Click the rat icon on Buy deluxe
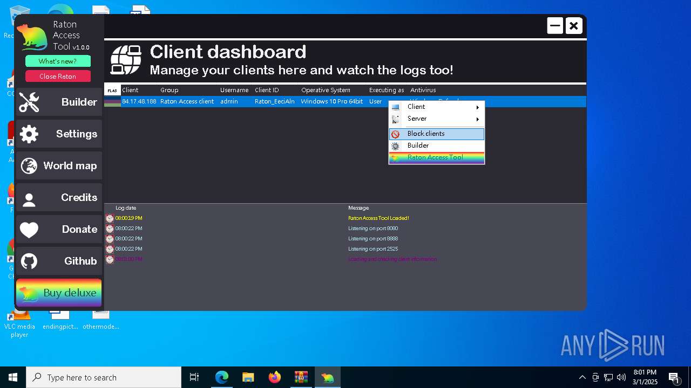Viewport: 691px width, 388px height. pyautogui.click(x=28, y=293)
